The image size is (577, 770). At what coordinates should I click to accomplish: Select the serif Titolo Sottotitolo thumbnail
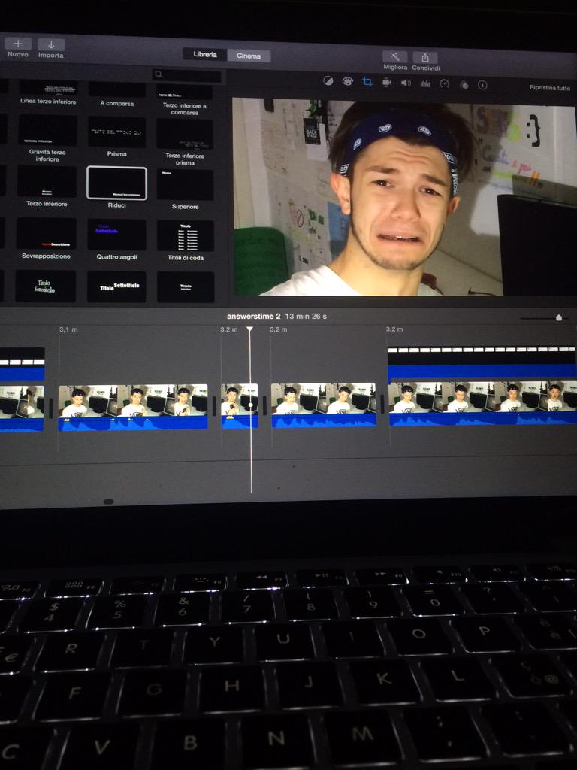(46, 286)
